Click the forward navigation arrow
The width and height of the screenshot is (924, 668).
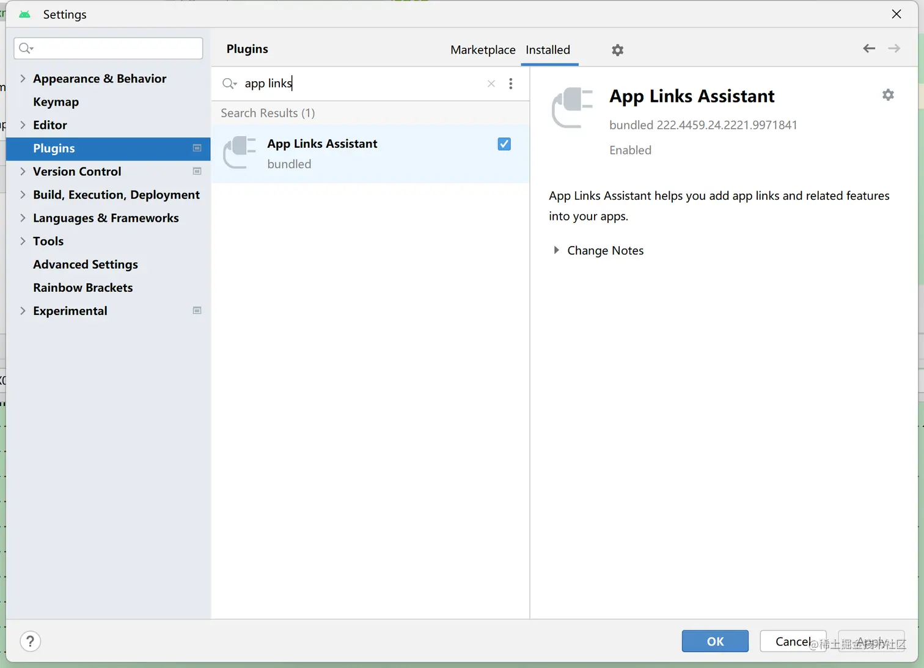[894, 48]
